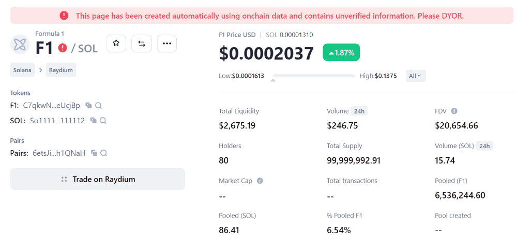
Task: Go to the Solana breadcrumb
Action: 22,70
